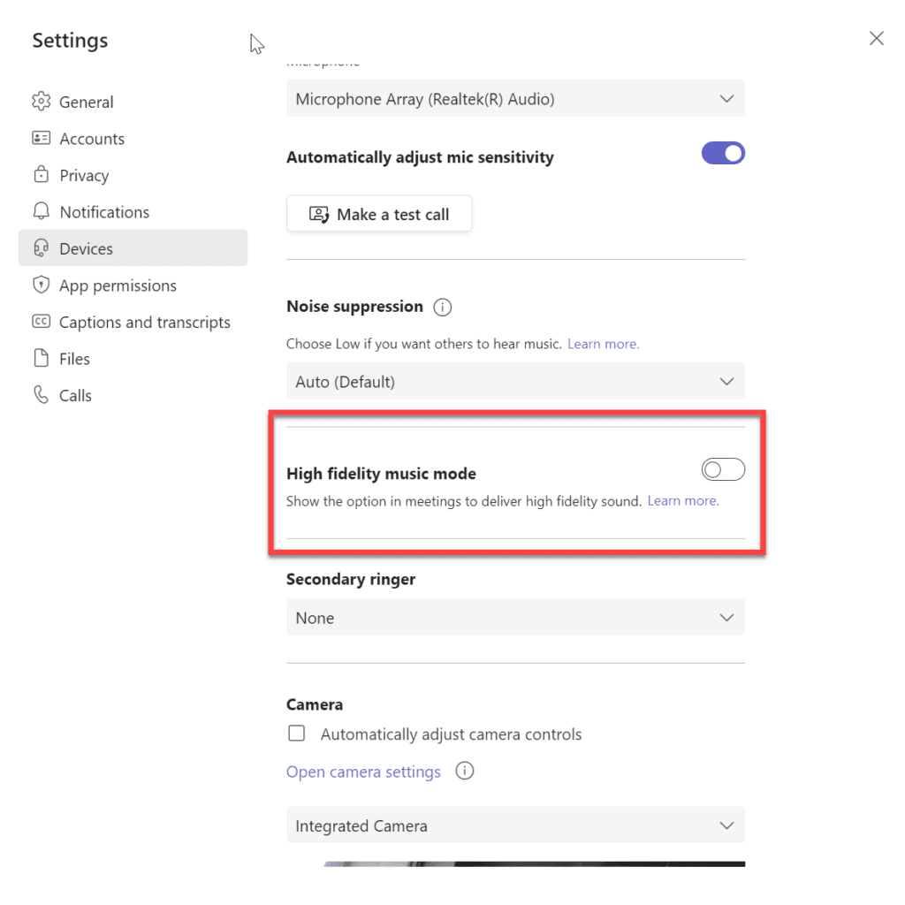Switch to the Devices settings section
905x905 pixels.
[85, 248]
